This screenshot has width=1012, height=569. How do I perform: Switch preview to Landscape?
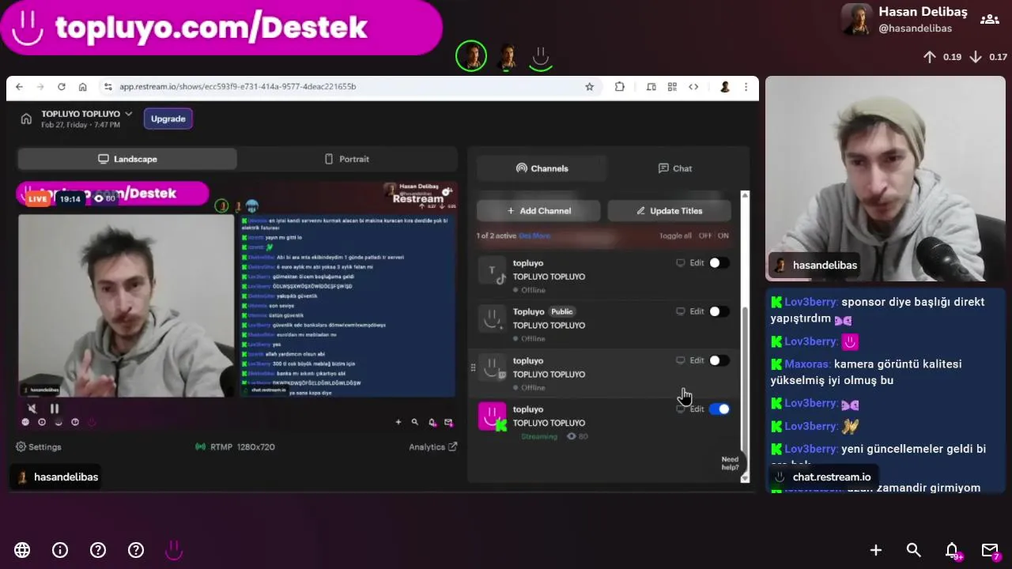coord(127,159)
